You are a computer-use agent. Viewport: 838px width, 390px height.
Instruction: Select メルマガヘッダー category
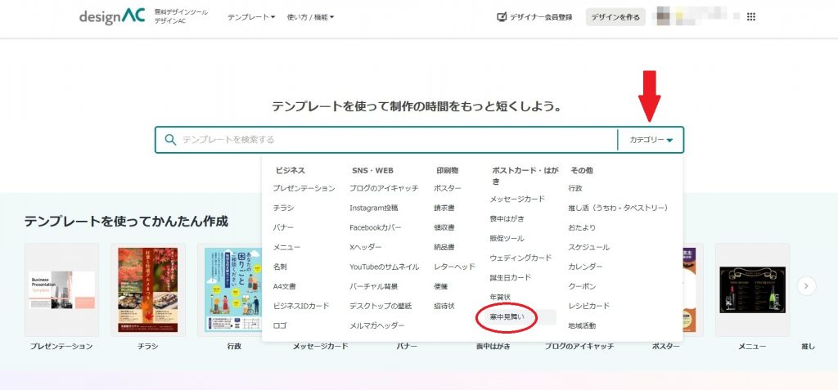tap(376, 325)
